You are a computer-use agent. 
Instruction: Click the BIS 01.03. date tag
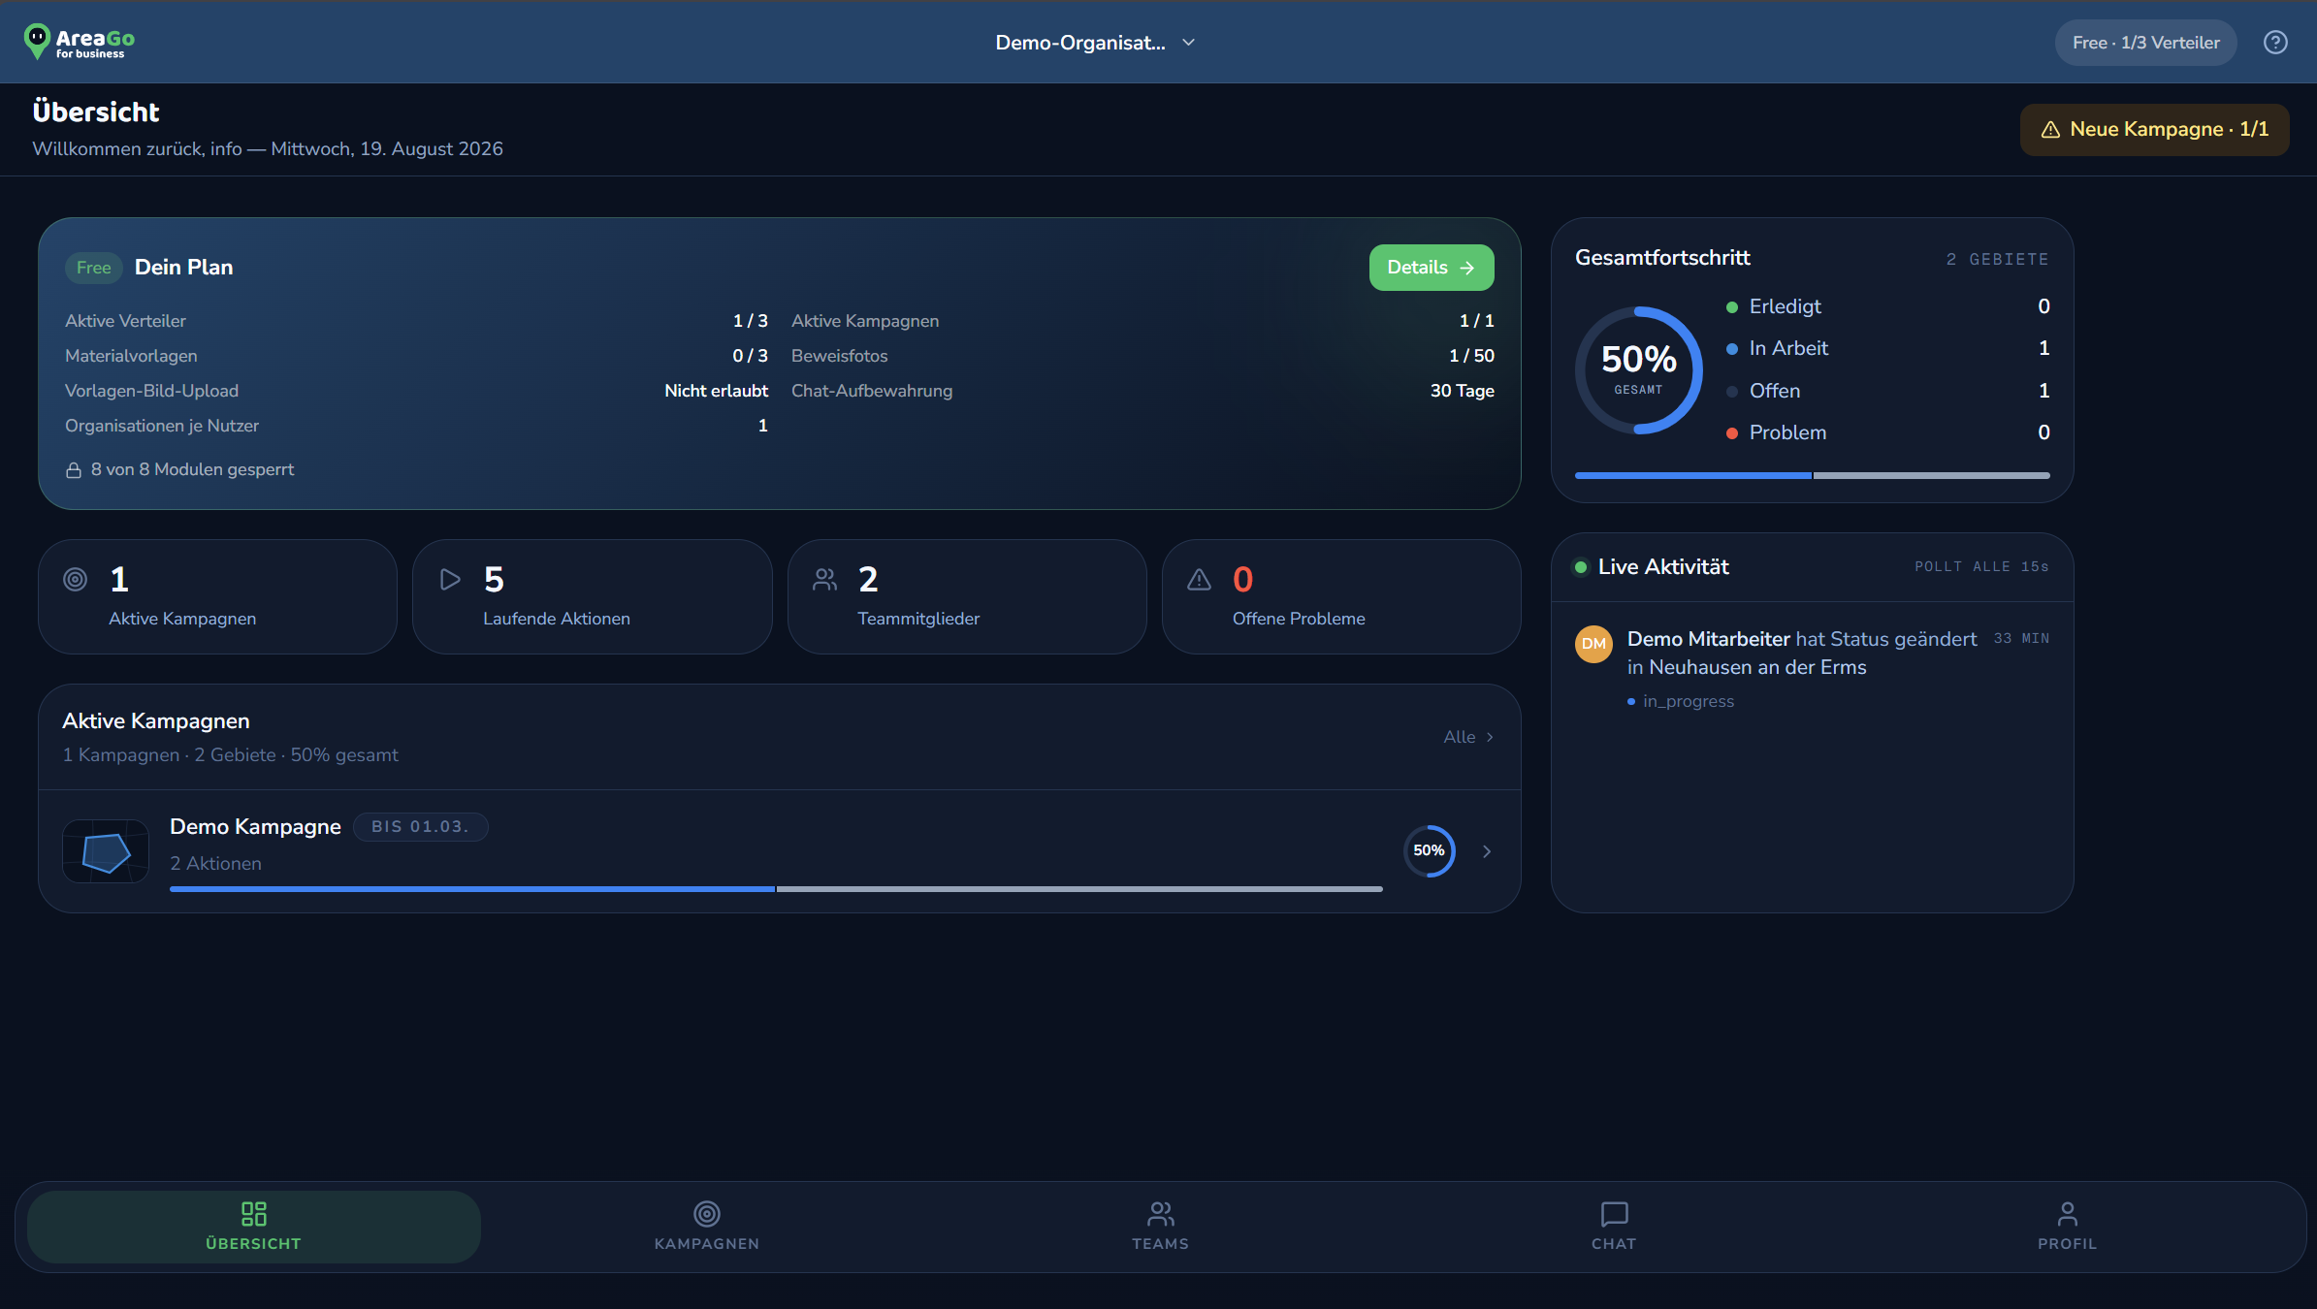pos(420,827)
